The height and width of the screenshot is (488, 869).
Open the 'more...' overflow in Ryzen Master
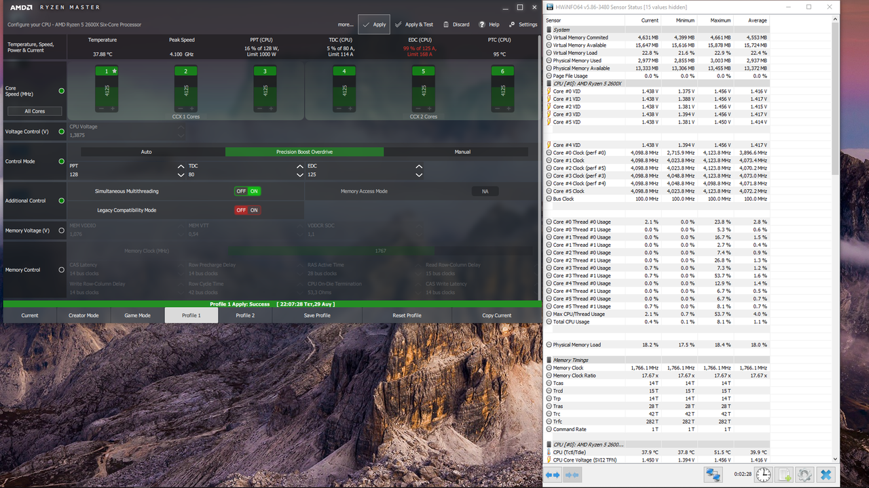346,24
